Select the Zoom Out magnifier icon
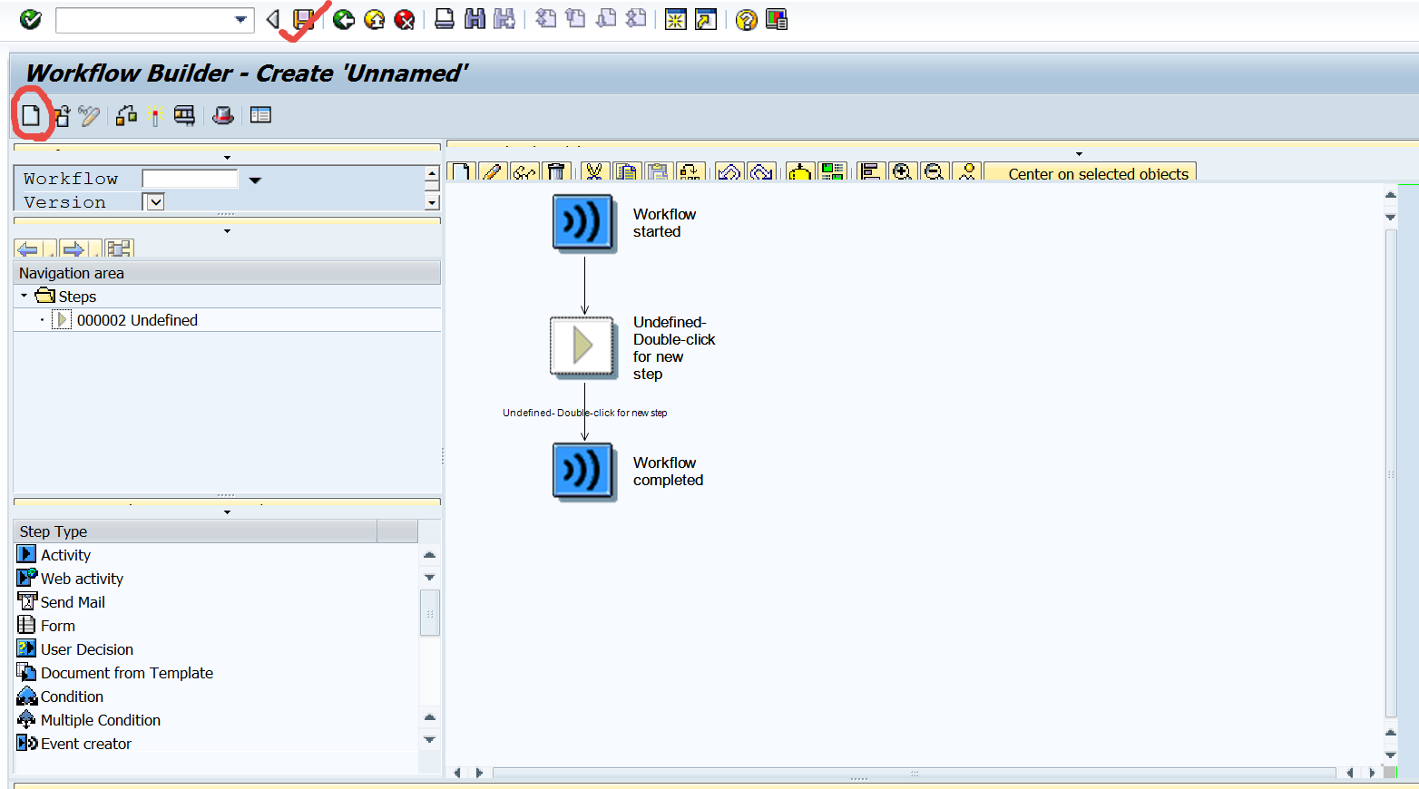Viewport: 1419px width, 789px height. [x=935, y=171]
